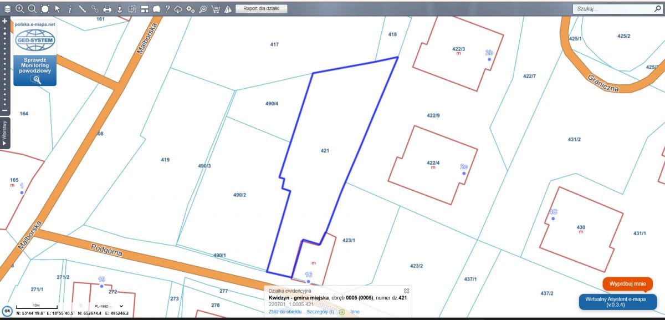
Task: Activate the object info 'i' tool
Action: pos(69,9)
